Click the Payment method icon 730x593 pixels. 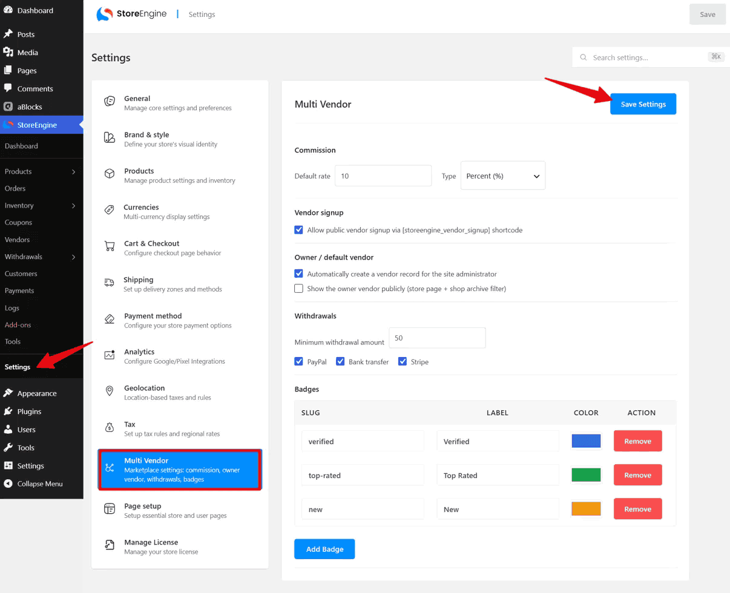pyautogui.click(x=110, y=318)
